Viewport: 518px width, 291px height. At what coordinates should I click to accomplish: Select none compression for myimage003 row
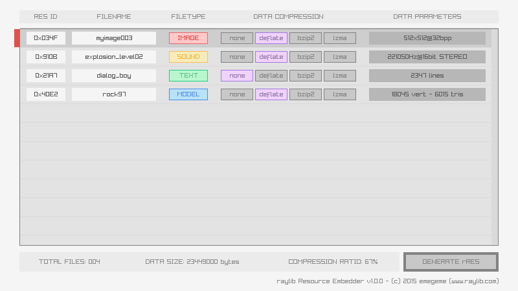(237, 38)
